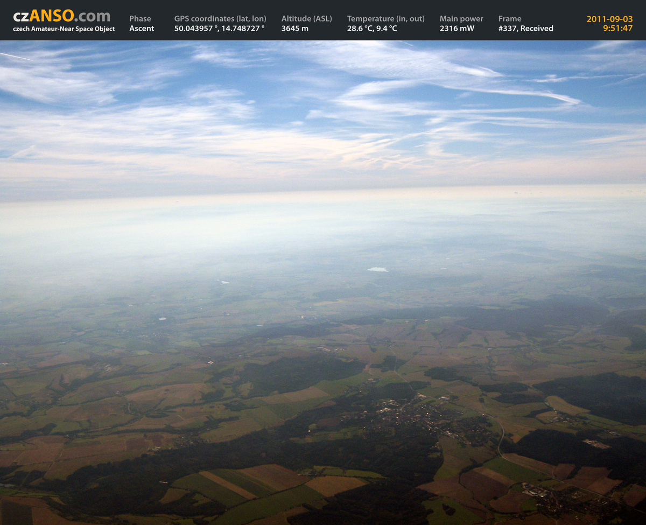Select the altitude value 3645 m

click(x=295, y=29)
